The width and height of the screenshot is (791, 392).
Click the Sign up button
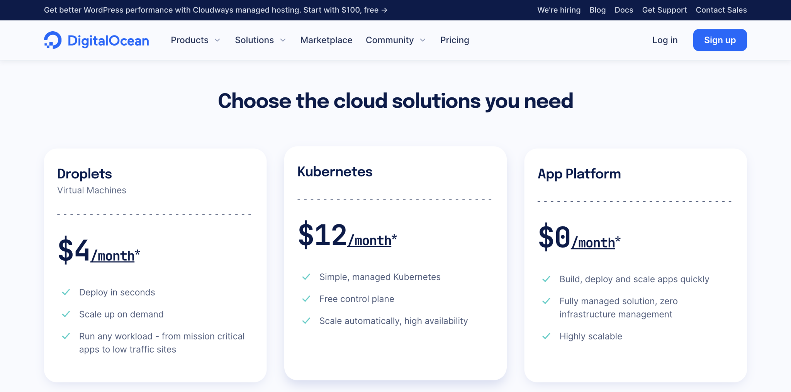pos(720,40)
